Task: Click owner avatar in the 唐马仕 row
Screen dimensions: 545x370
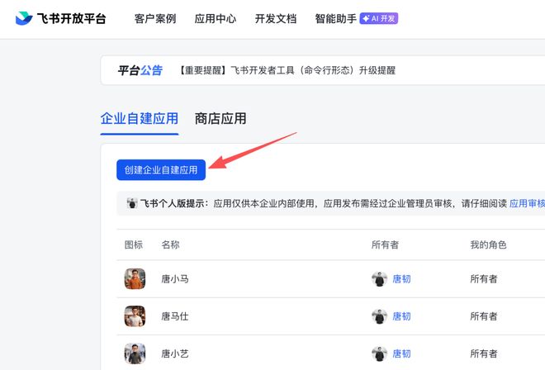Action: click(380, 316)
